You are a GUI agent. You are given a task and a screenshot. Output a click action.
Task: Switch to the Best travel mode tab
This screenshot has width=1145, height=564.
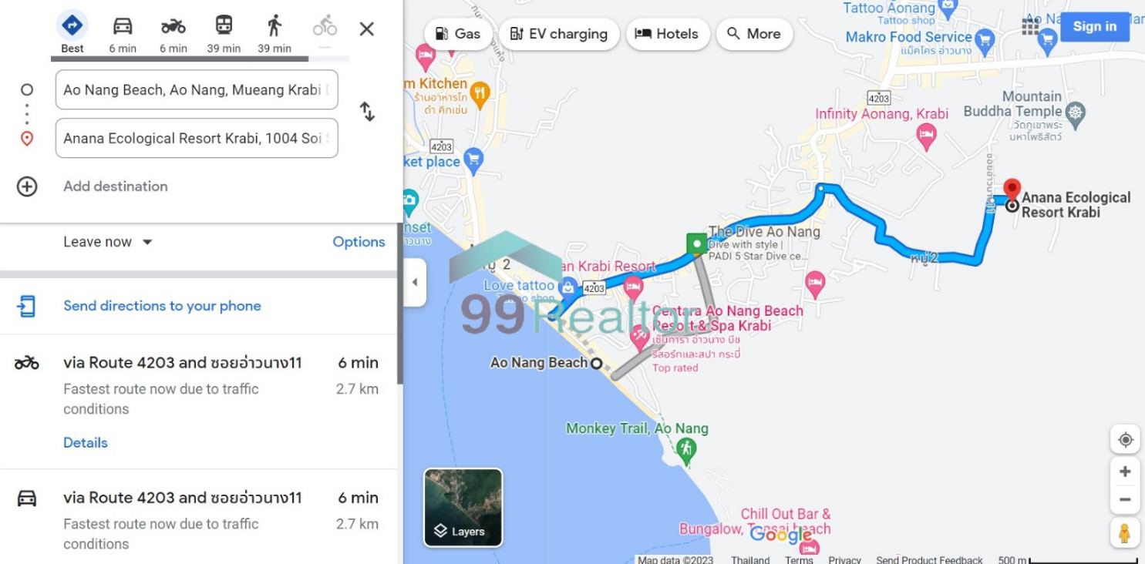pyautogui.click(x=72, y=32)
